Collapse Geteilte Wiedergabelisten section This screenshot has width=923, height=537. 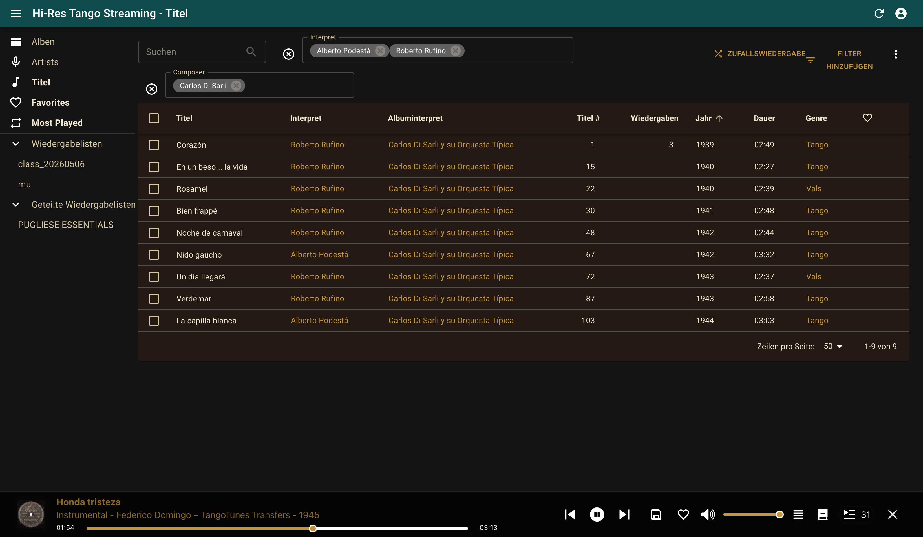point(16,204)
